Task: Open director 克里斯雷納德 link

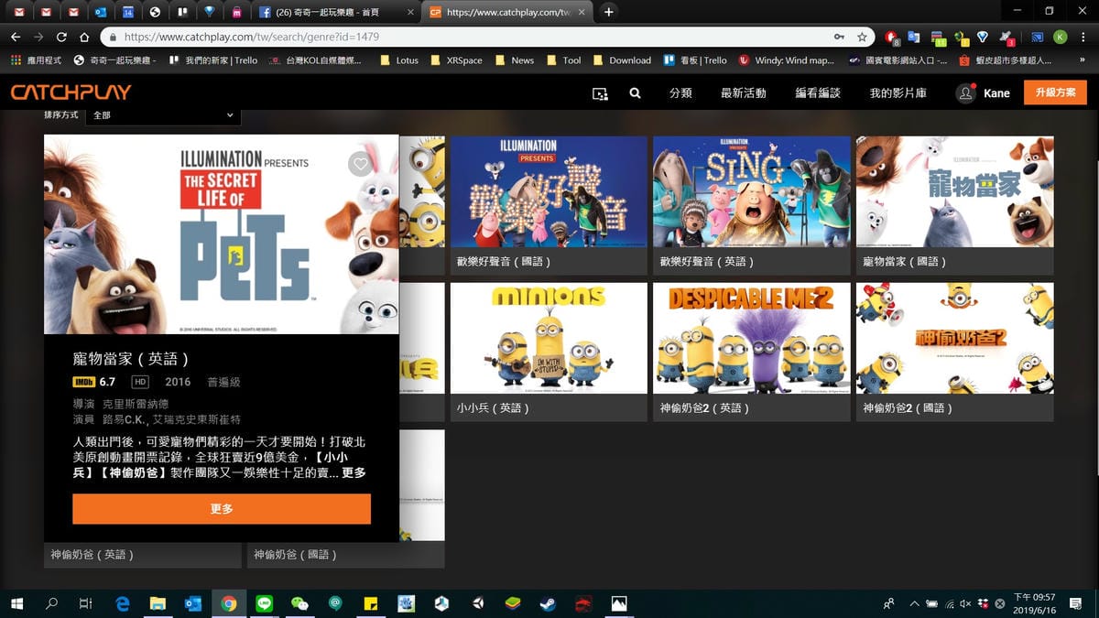Action: point(136,404)
